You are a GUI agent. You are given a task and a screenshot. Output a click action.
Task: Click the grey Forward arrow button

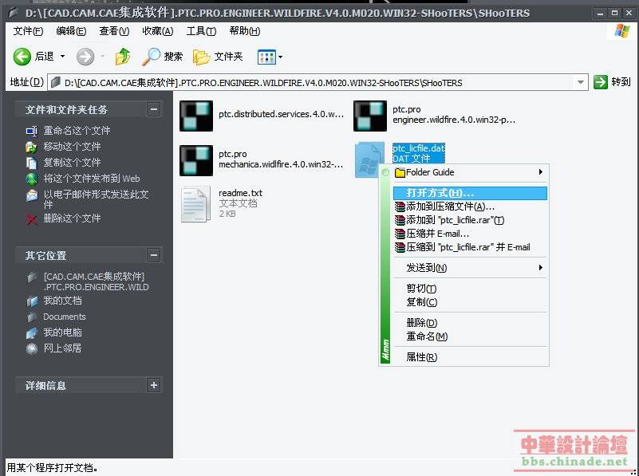coord(85,57)
